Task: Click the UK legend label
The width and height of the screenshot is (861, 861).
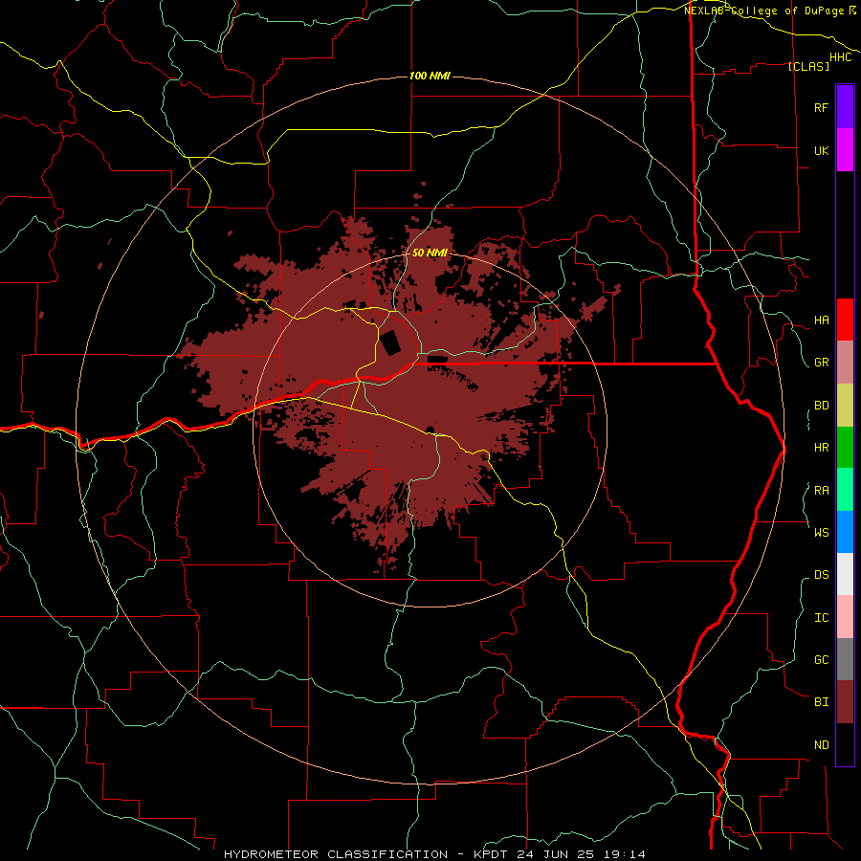Action: [821, 150]
